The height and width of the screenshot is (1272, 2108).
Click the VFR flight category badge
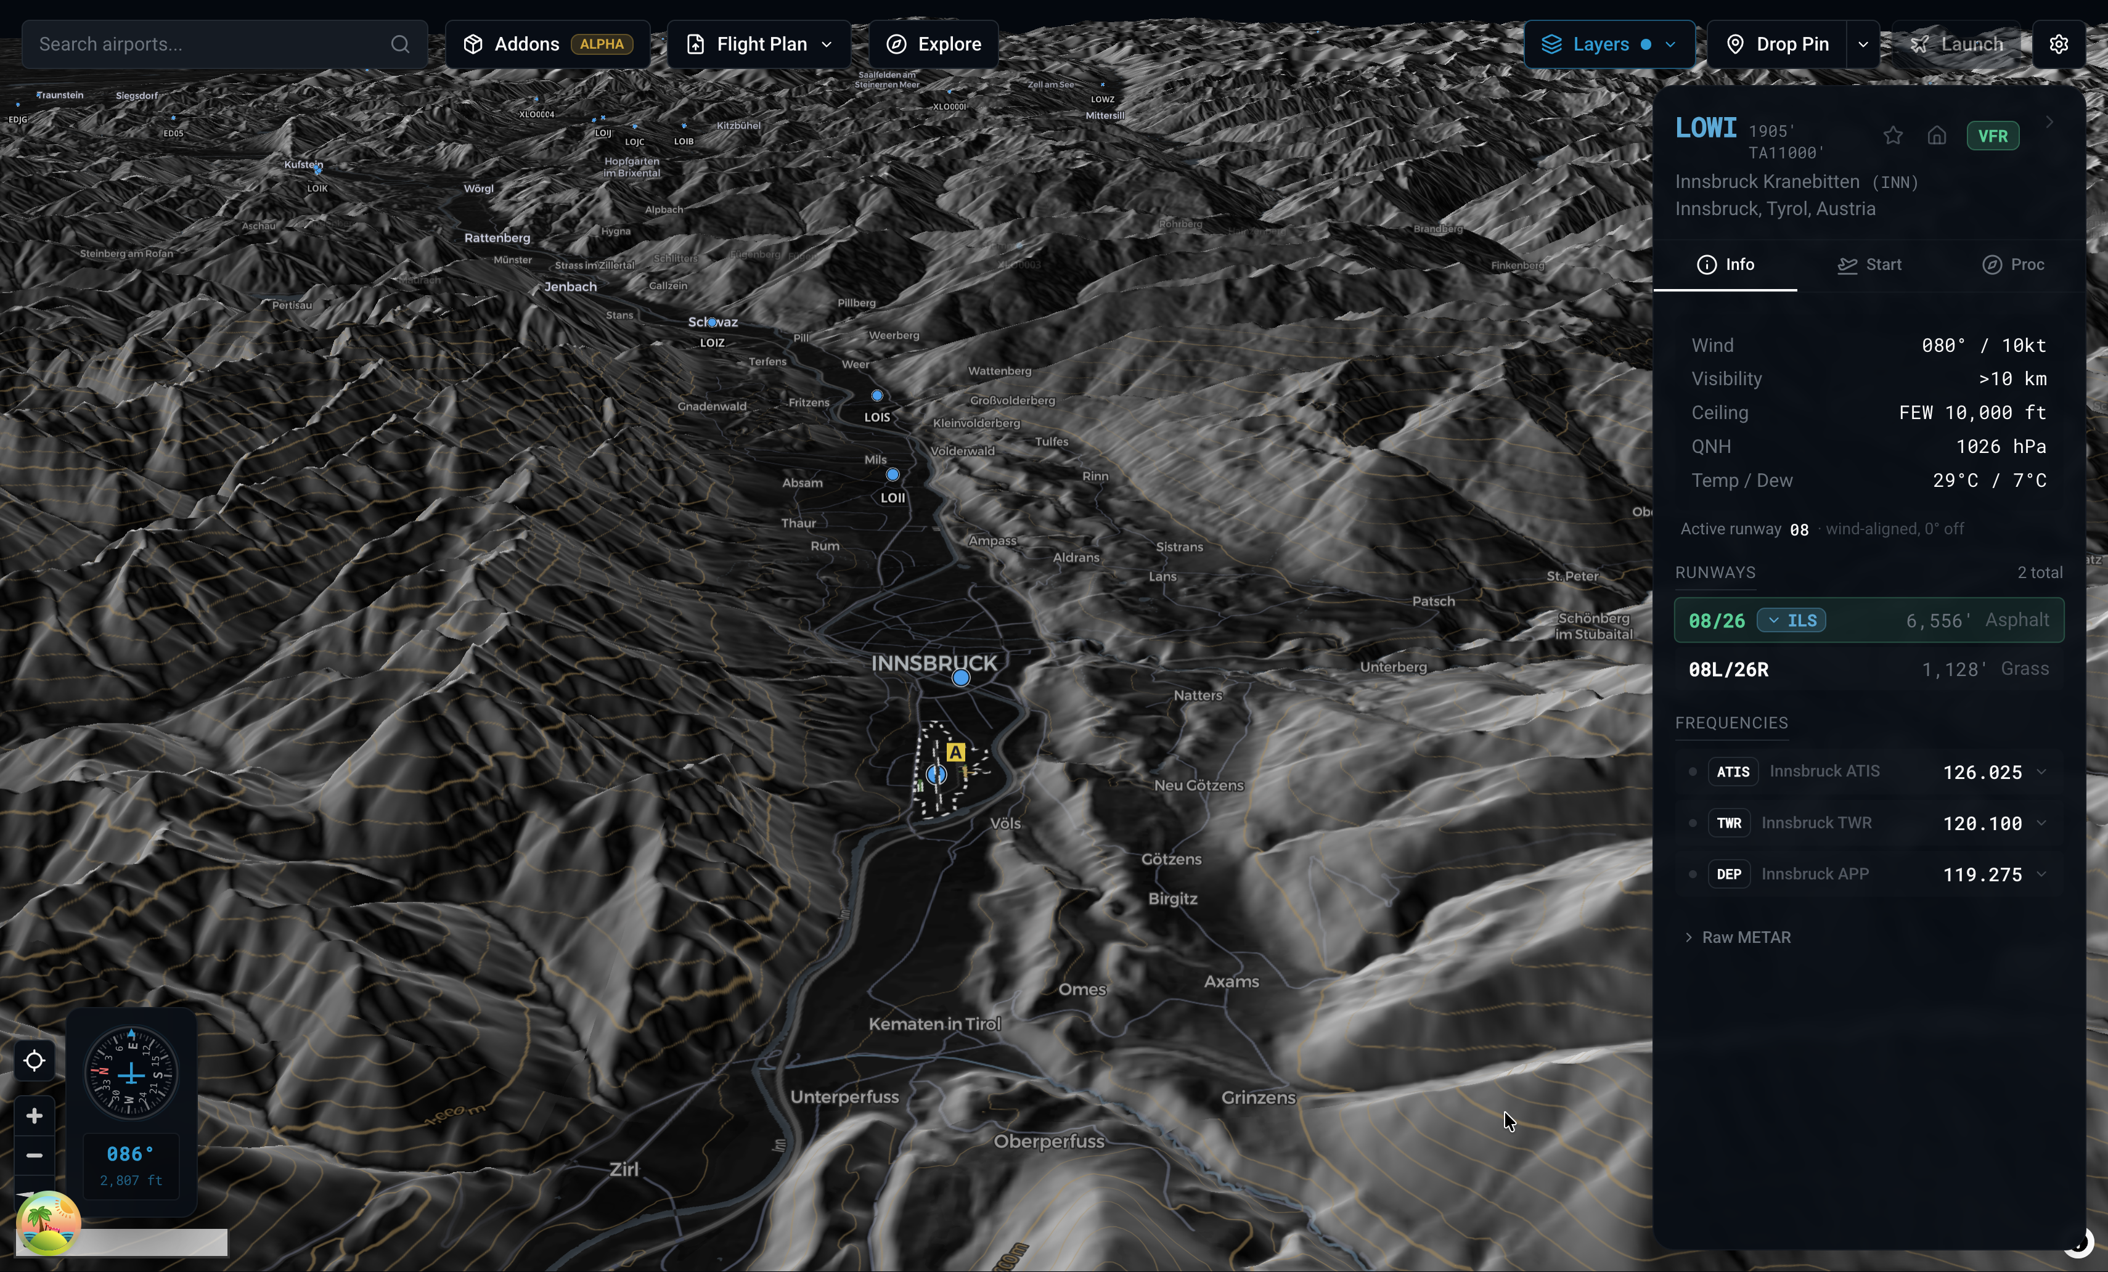pos(1993,136)
